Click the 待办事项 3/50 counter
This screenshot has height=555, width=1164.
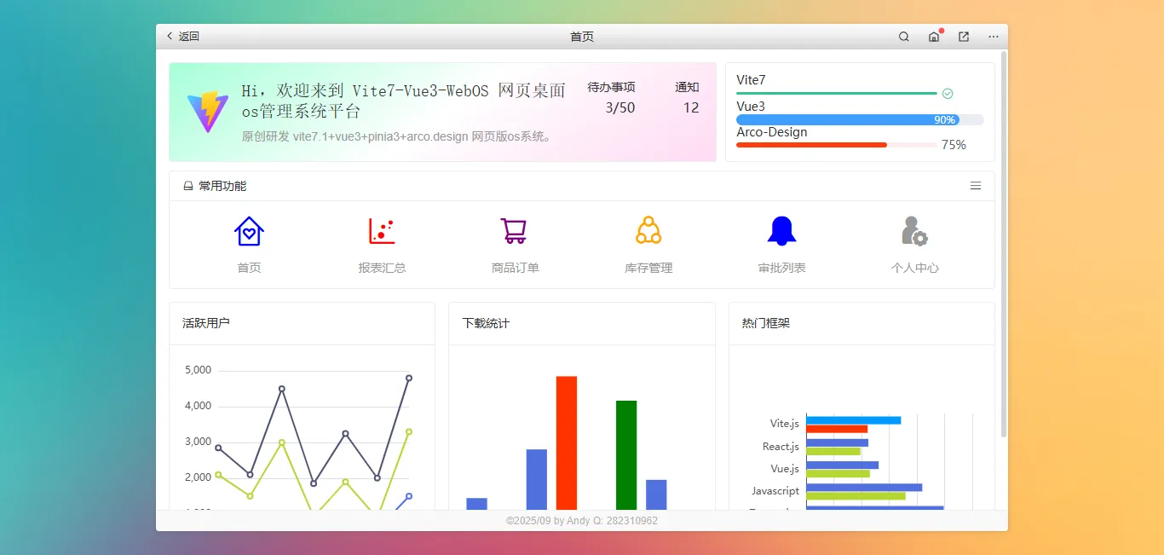[612, 97]
